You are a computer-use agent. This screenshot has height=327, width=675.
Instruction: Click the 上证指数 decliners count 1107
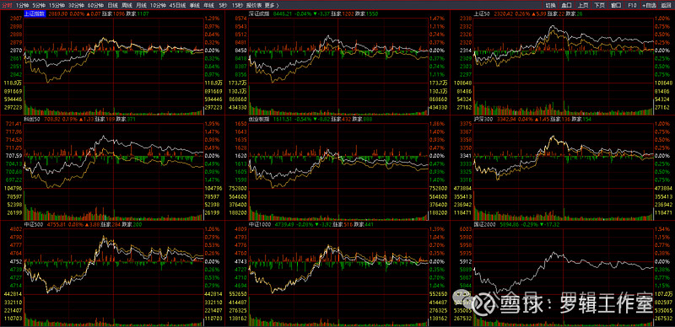coord(143,13)
